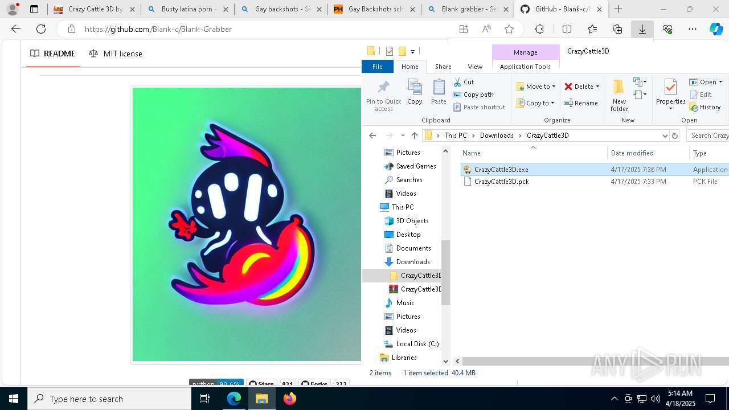The image size is (729, 410).
Task: Reload the GitHub page in Edge
Action: coord(41,29)
